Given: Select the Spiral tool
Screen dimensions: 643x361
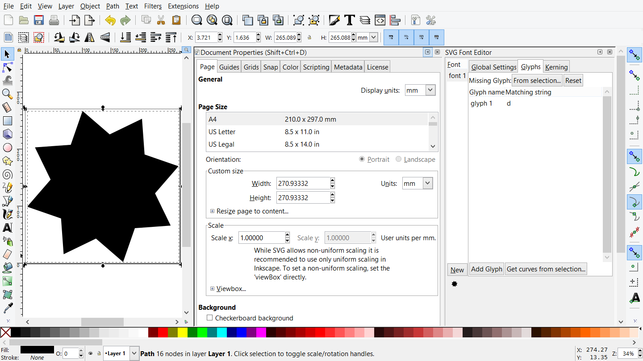Looking at the screenshot, I should 8,174.
